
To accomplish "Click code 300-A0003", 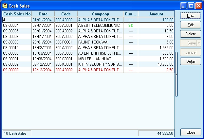I will tap(64, 53).
